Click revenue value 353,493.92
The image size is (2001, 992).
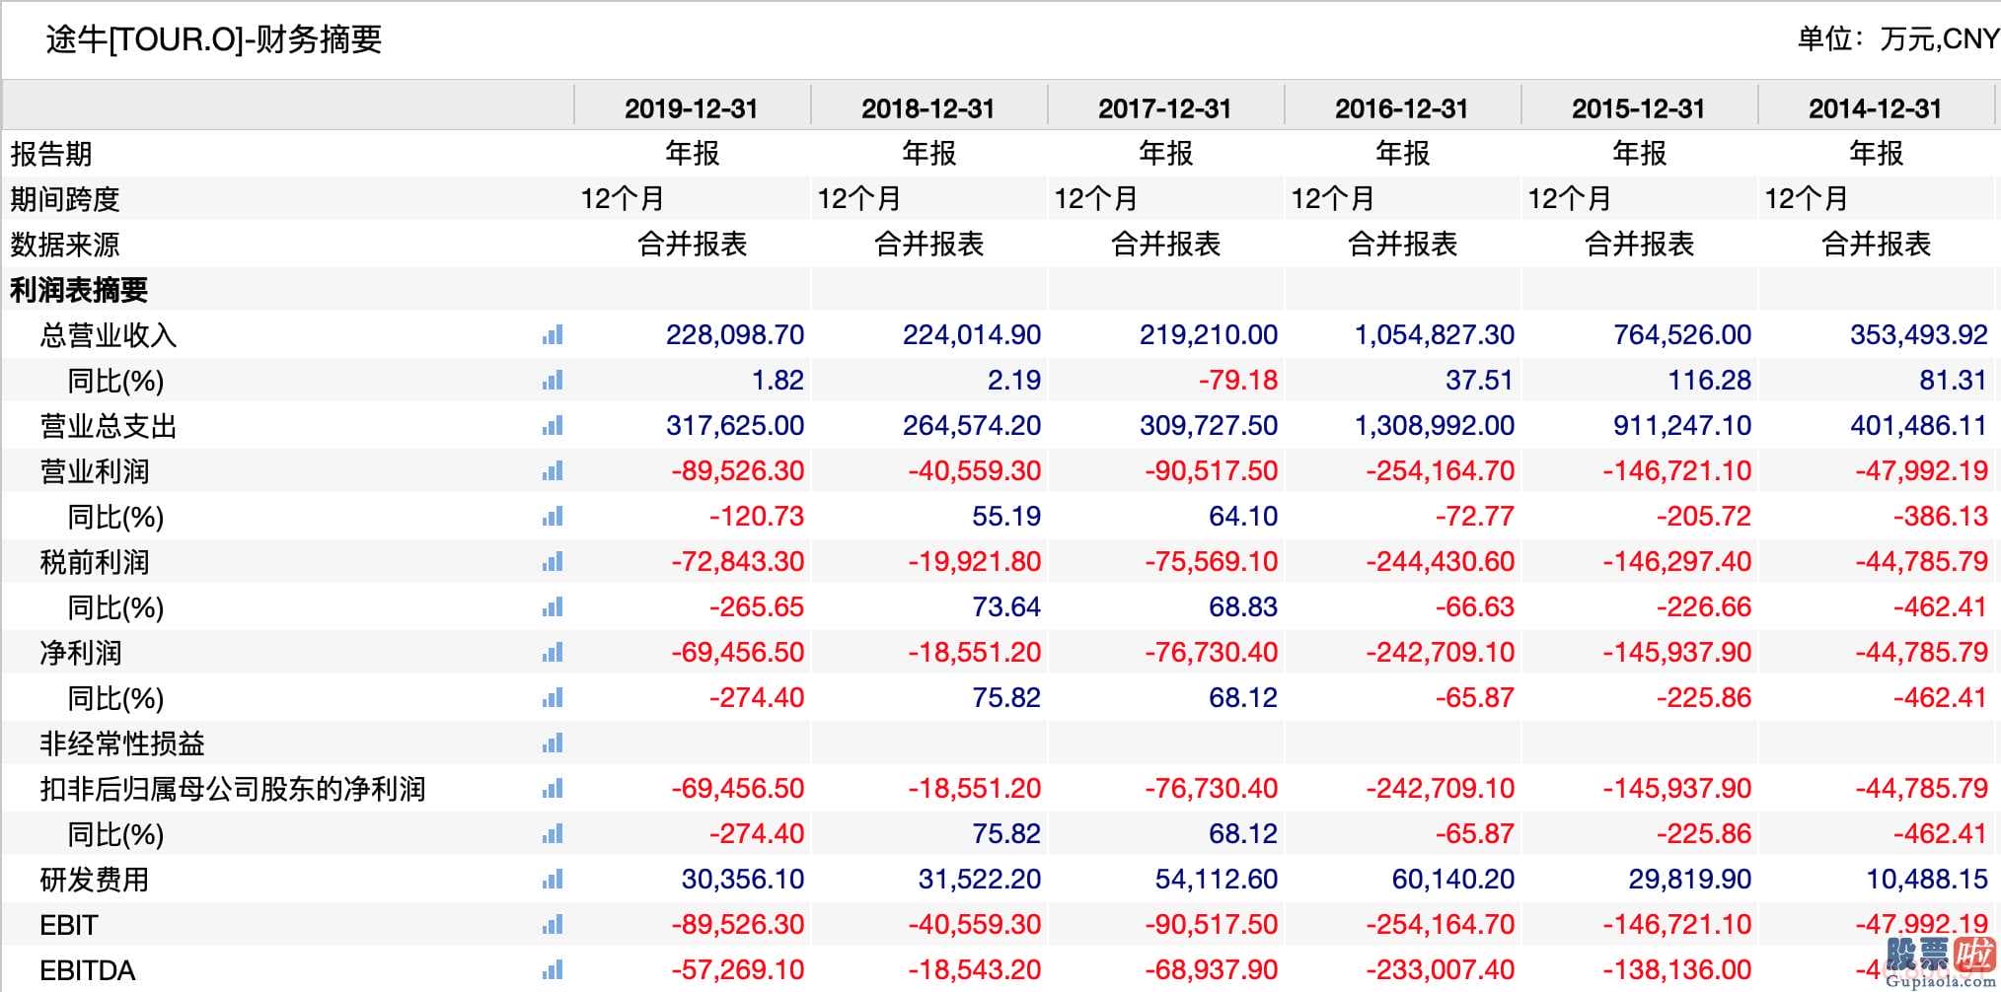coord(1919,335)
